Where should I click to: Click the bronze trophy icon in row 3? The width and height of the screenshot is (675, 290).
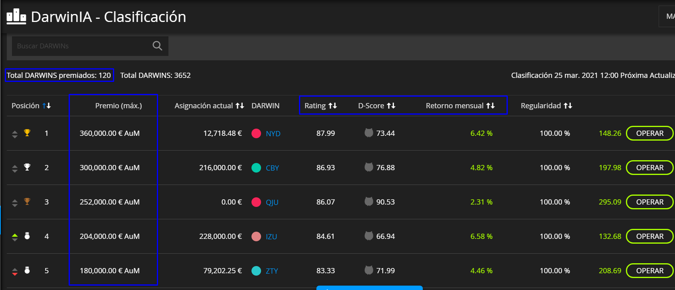pos(27,202)
